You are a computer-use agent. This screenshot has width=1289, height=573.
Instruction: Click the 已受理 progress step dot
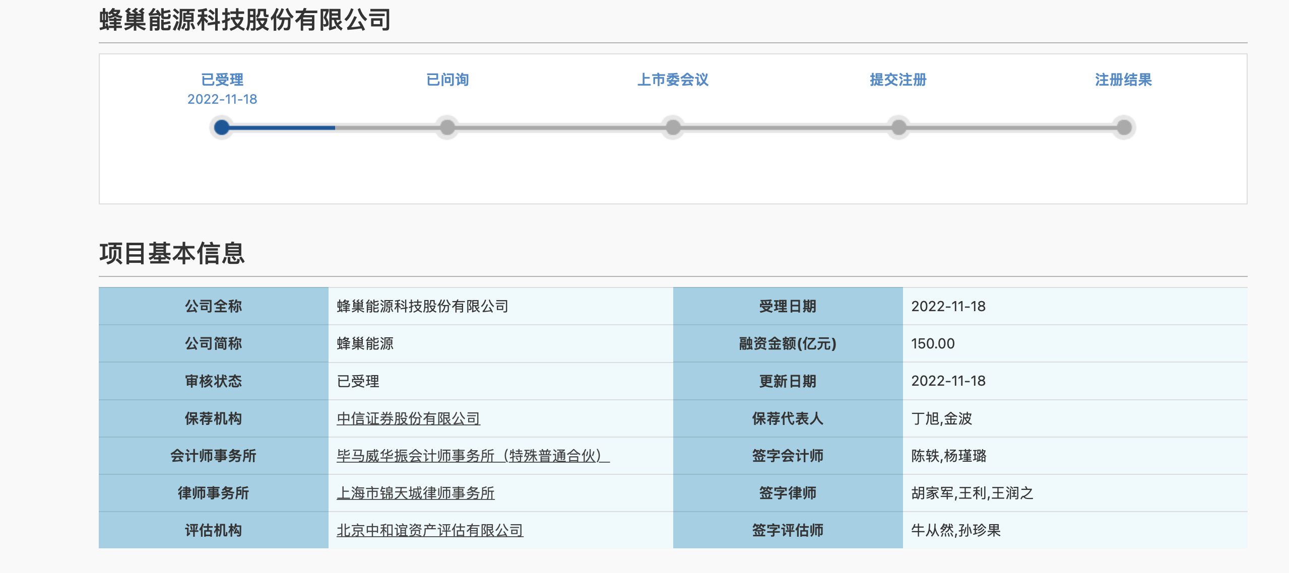tap(222, 127)
